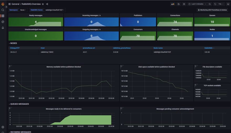Click the zoom out time range icon
This screenshot has width=231, height=133.
210,4
